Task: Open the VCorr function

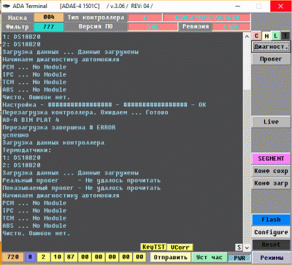Action: click(x=180, y=247)
